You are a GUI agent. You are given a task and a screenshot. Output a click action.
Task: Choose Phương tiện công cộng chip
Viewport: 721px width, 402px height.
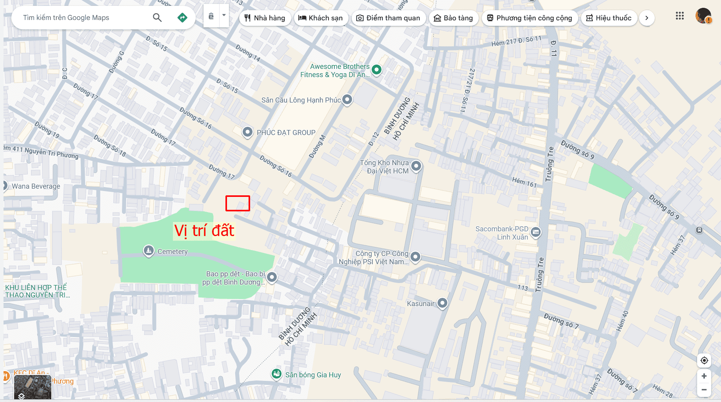530,18
